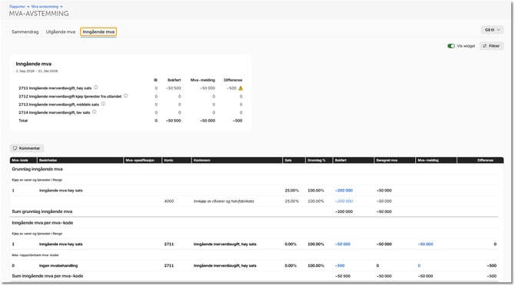Click 'Sum inngående mva per mva-kode' row
Viewport: 515px width, 286px height.
(x=254, y=276)
